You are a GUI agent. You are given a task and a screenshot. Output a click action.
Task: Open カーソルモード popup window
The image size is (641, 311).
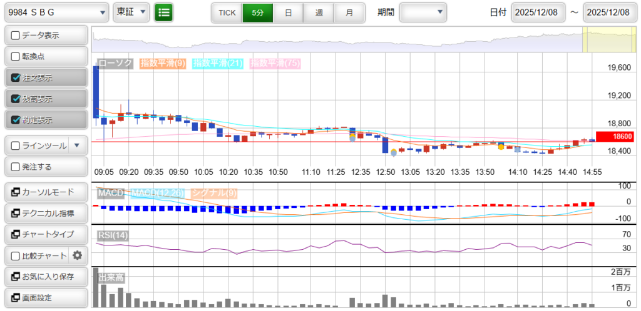click(45, 192)
